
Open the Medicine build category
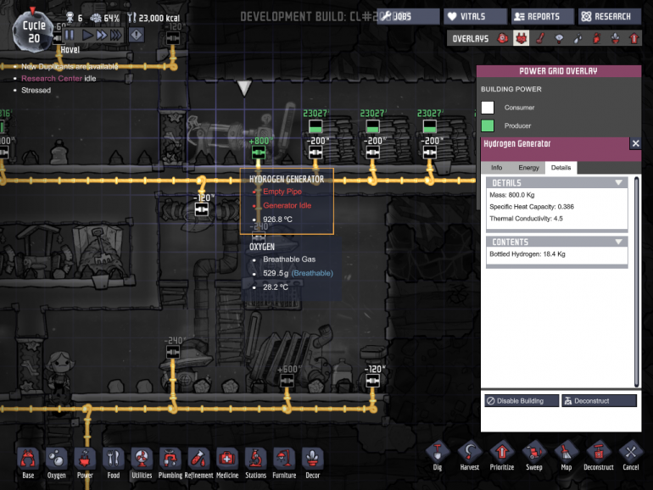[x=227, y=463]
